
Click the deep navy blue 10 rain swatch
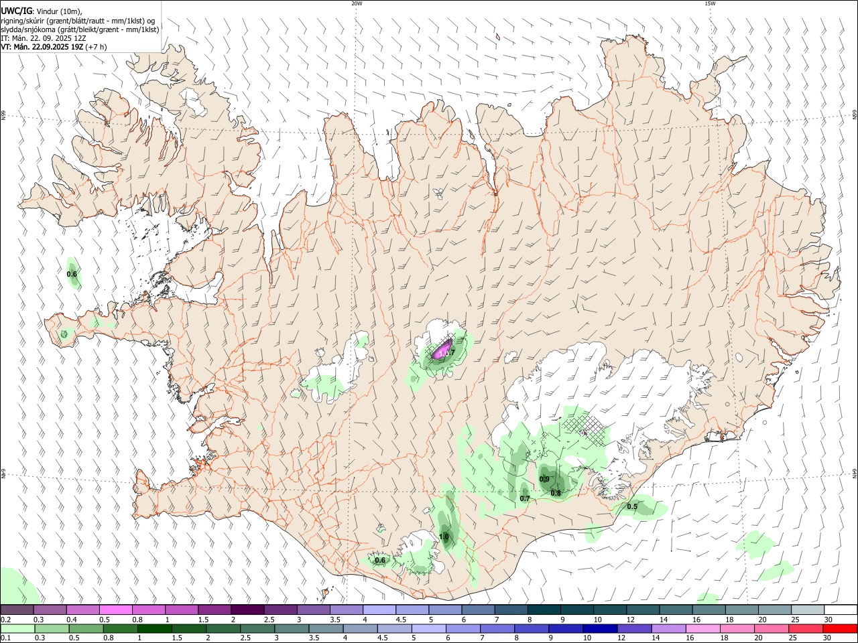point(600,628)
